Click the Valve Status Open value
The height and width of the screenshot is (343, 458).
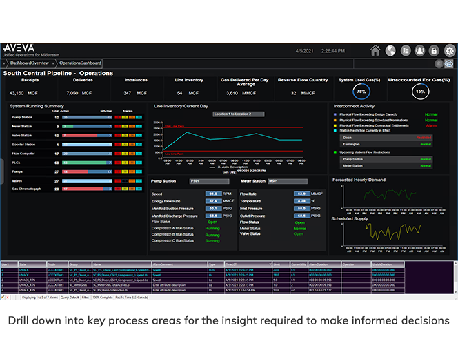[x=299, y=233]
